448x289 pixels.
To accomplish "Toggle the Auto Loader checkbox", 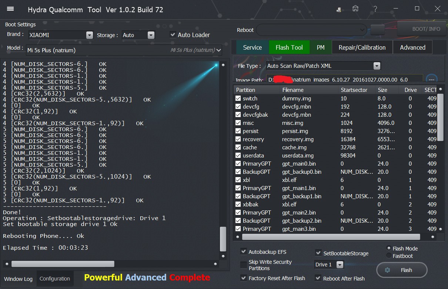I will (173, 34).
